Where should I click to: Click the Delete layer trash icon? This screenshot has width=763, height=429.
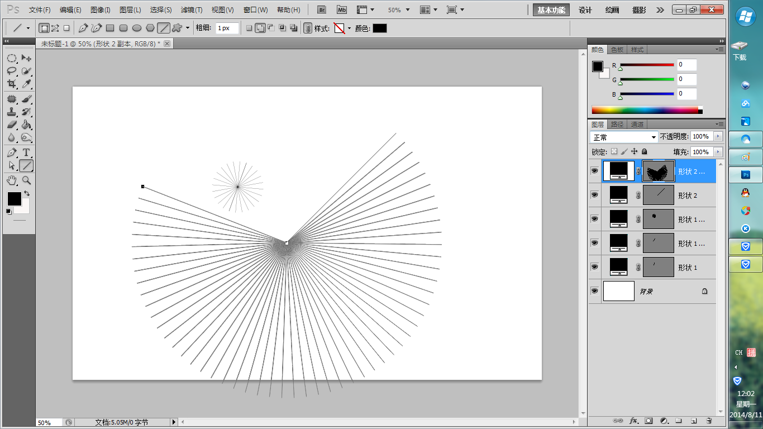(x=709, y=421)
